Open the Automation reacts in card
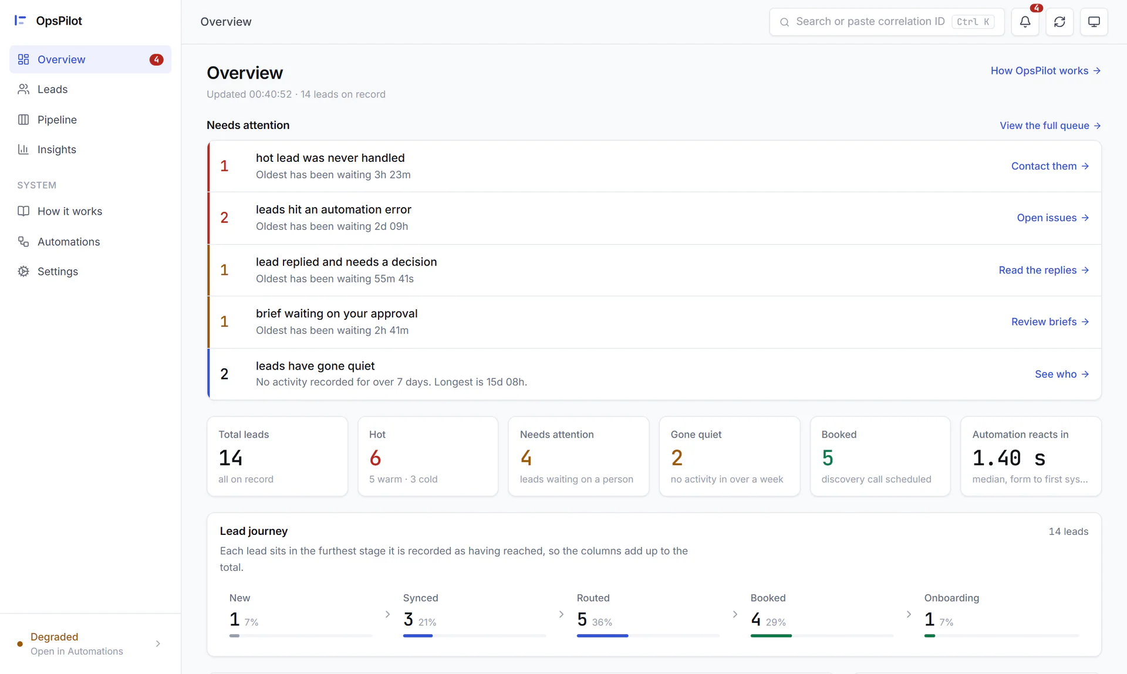This screenshot has width=1127, height=674. coord(1031,456)
